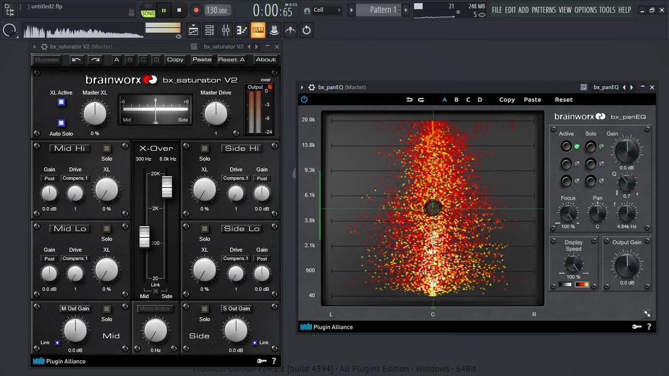669x376 pixels.
Task: Stop playback with the stop button
Action: pos(179,10)
